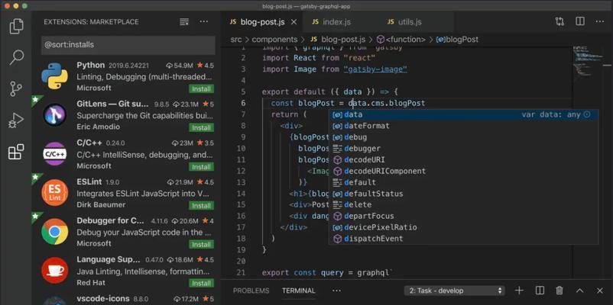Open editor more actions ellipsis
613x305 pixels.
point(600,21)
